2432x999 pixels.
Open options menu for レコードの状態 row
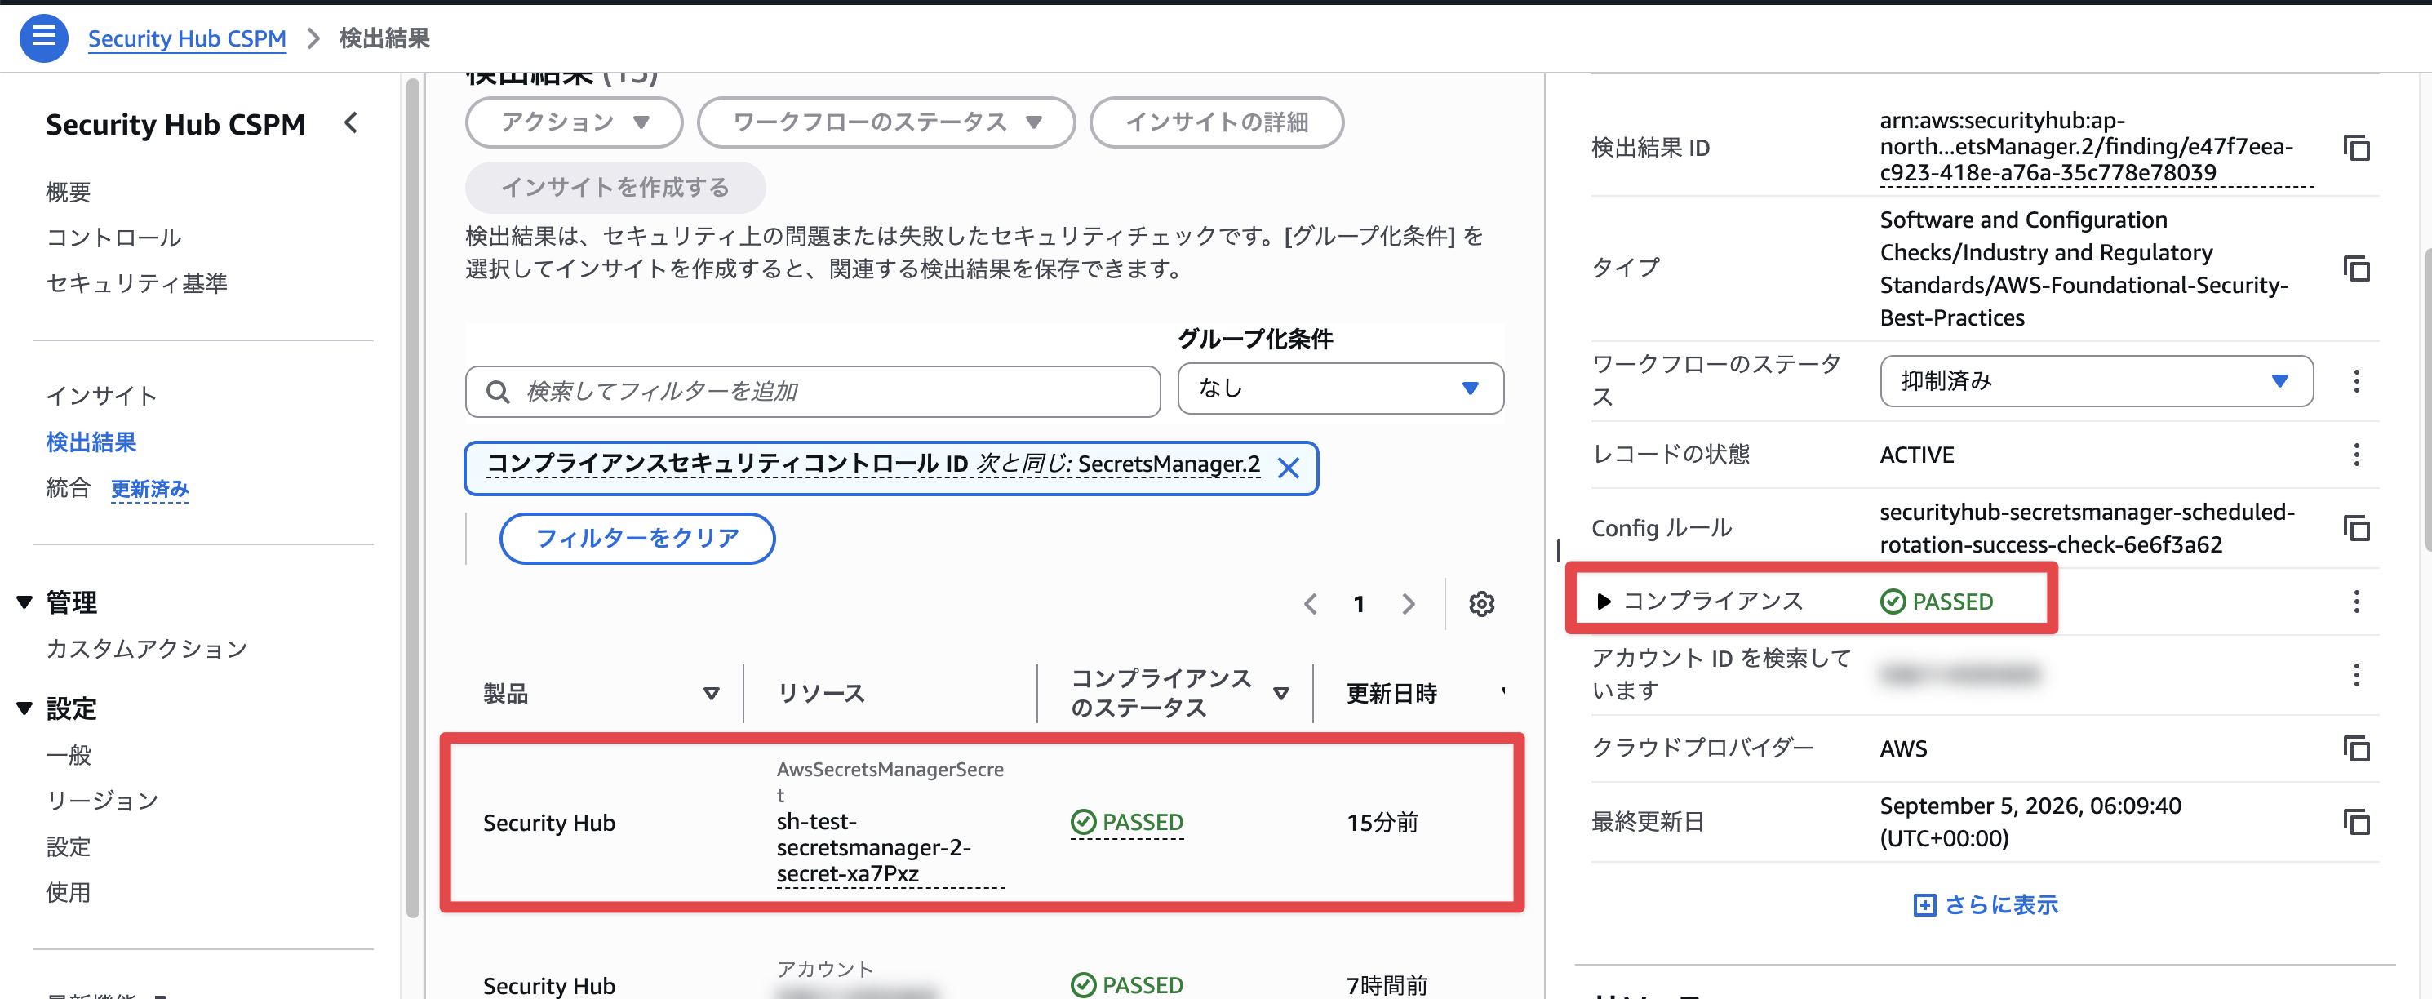tap(2356, 454)
